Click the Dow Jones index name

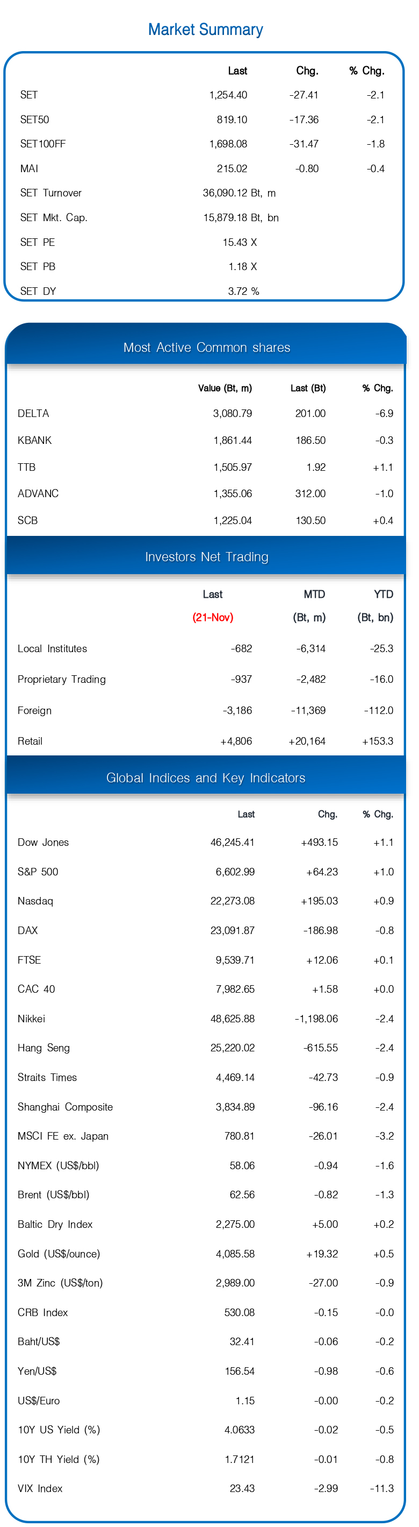[x=43, y=843]
